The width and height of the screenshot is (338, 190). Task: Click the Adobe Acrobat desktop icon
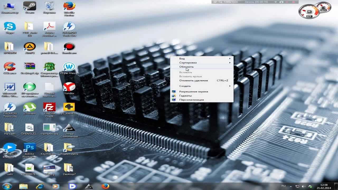49,29
